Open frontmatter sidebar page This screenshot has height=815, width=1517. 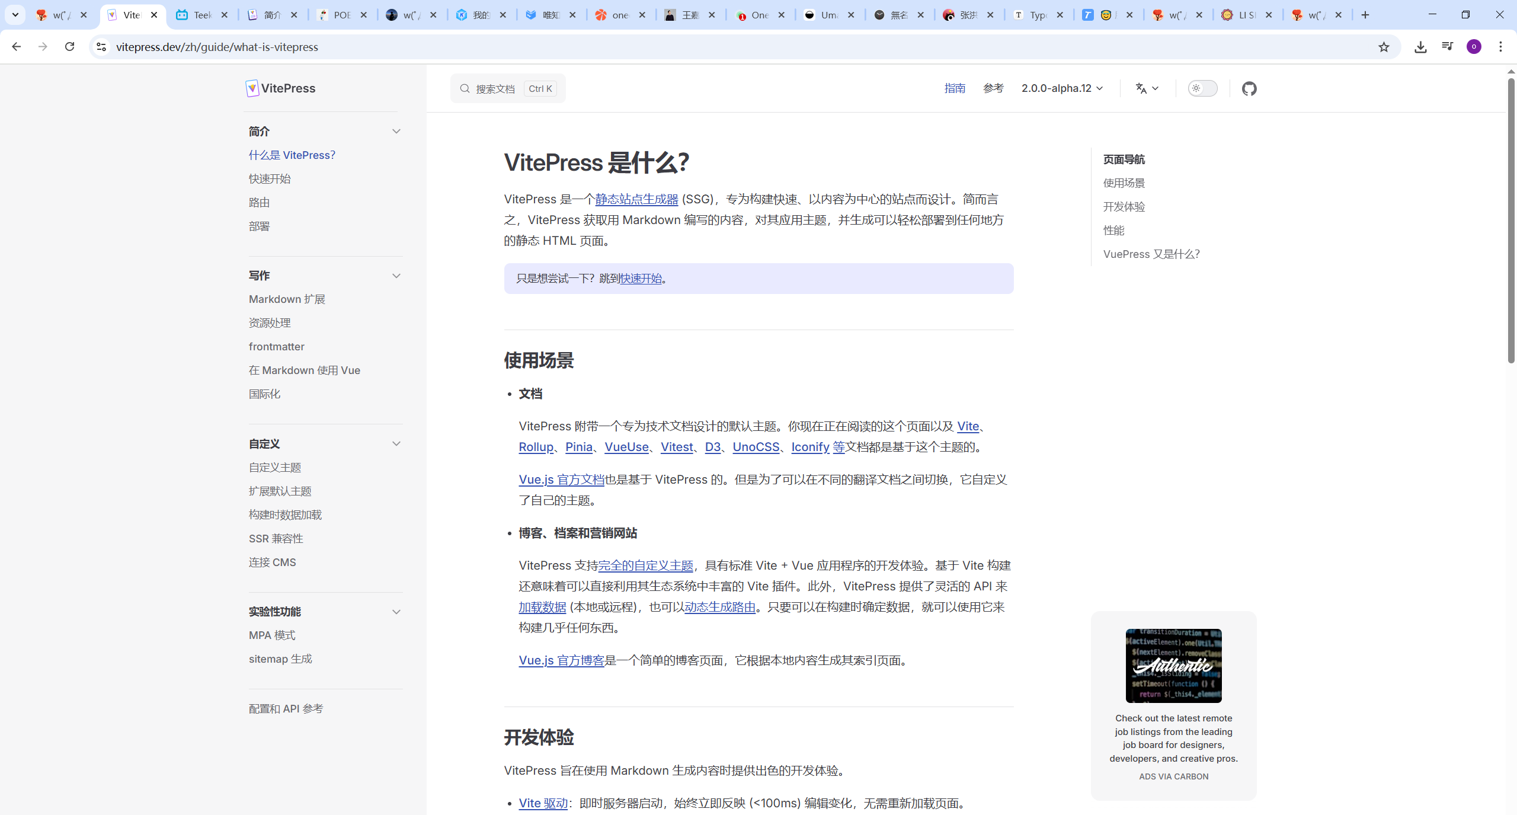277,346
